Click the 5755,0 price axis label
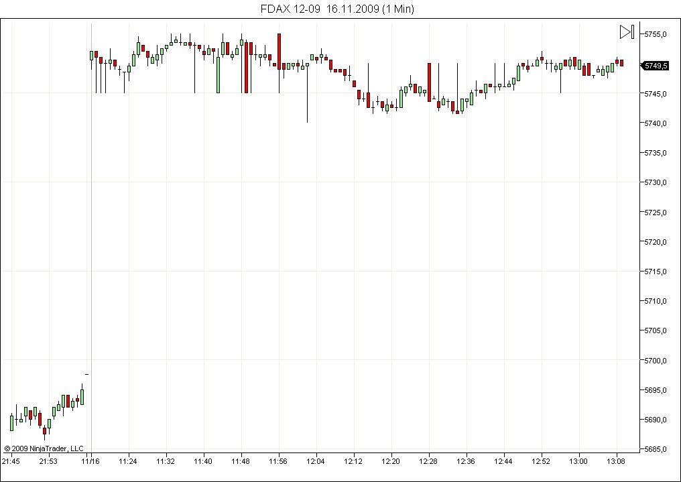Viewport: 681px width, 482px height. tap(656, 34)
